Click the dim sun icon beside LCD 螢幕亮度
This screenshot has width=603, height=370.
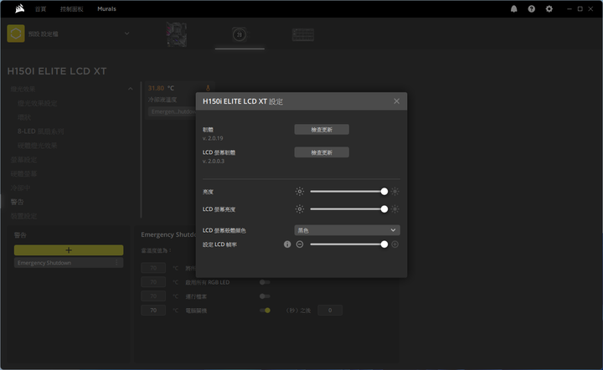300,209
